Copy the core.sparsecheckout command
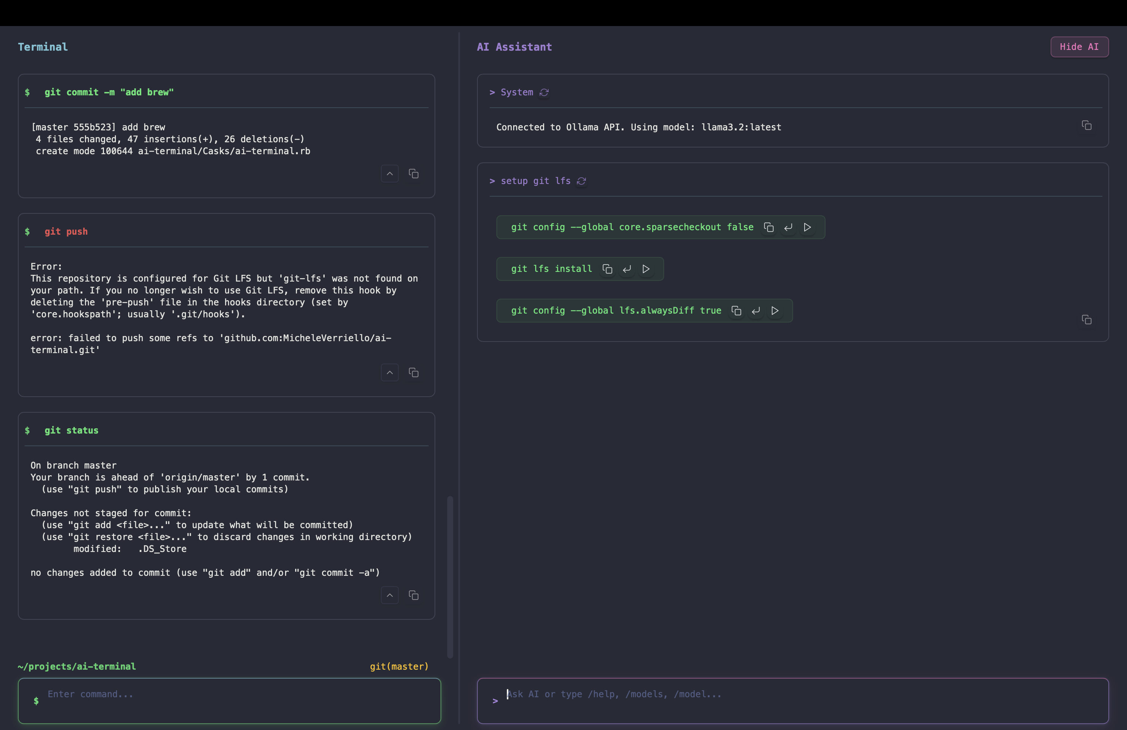Viewport: 1127px width, 730px height. 768,227
